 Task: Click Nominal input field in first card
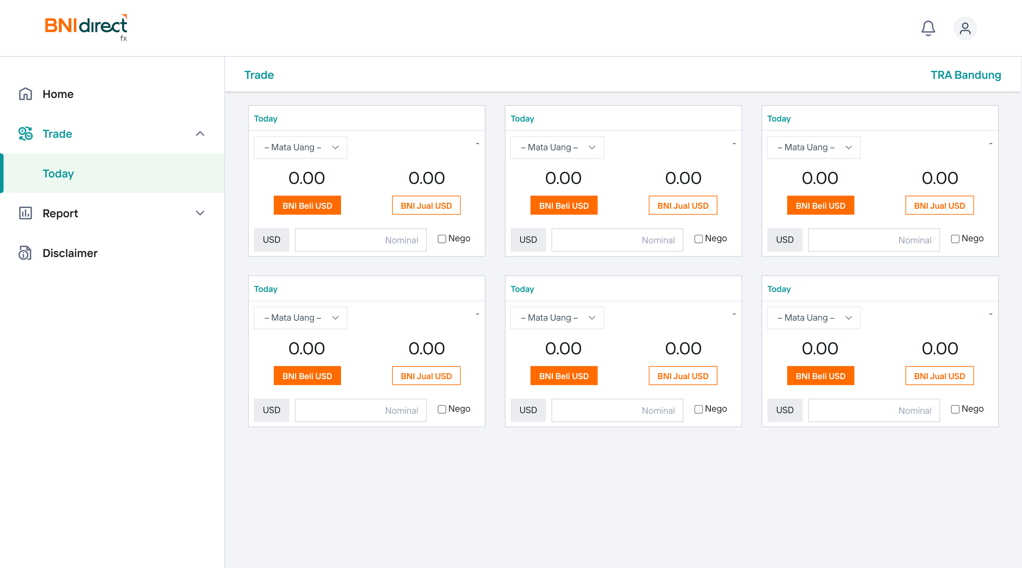tap(360, 240)
